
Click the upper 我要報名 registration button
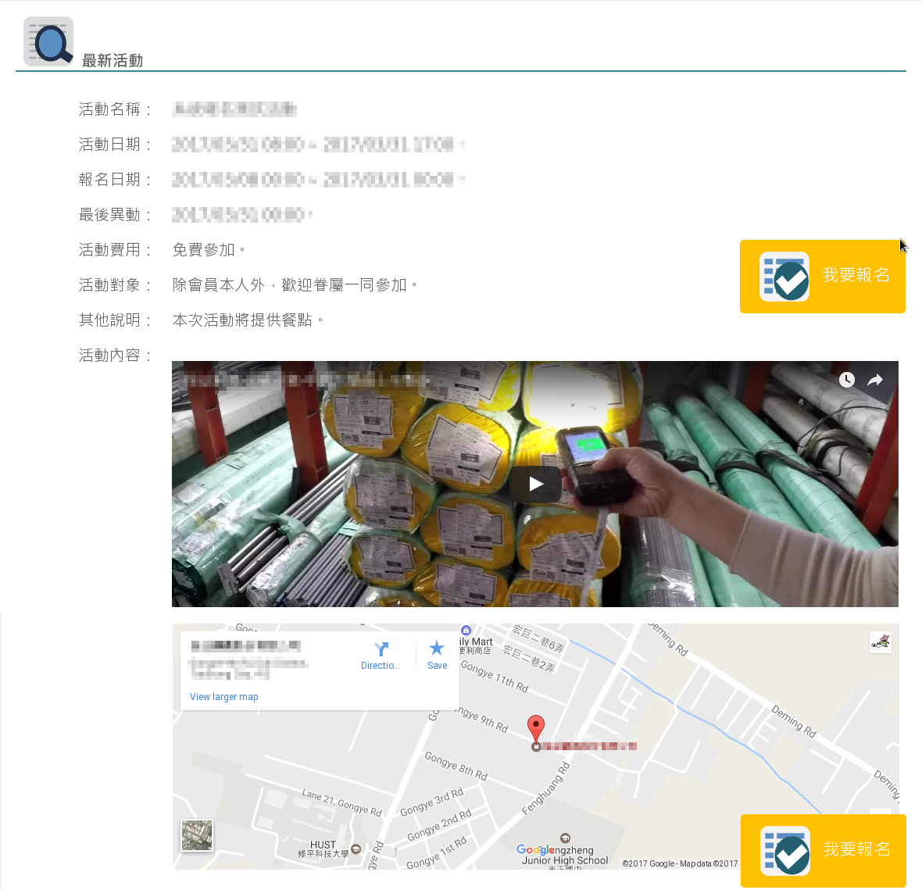click(x=822, y=277)
